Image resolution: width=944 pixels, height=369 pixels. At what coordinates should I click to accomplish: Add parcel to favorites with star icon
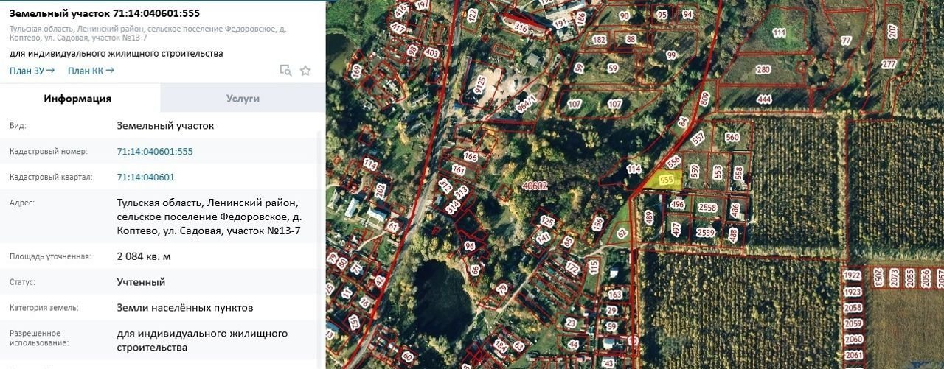[x=305, y=71]
